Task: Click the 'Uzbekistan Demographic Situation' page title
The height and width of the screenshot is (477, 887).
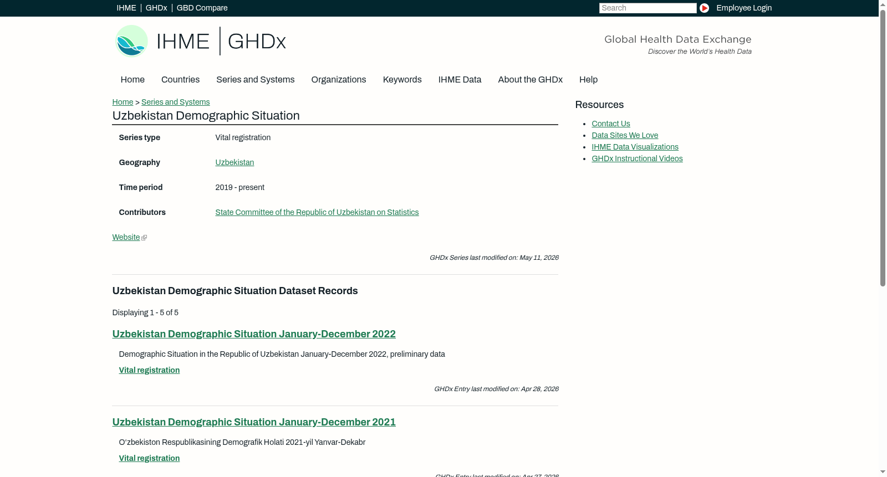Action: click(x=206, y=116)
